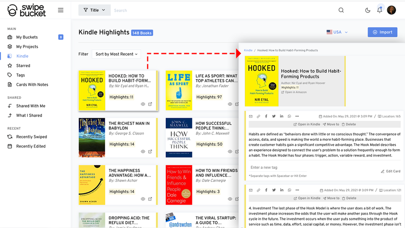Share second highlight on LinkedIn
Image resolution: width=405 pixels, height=228 pixels.
coord(282,190)
